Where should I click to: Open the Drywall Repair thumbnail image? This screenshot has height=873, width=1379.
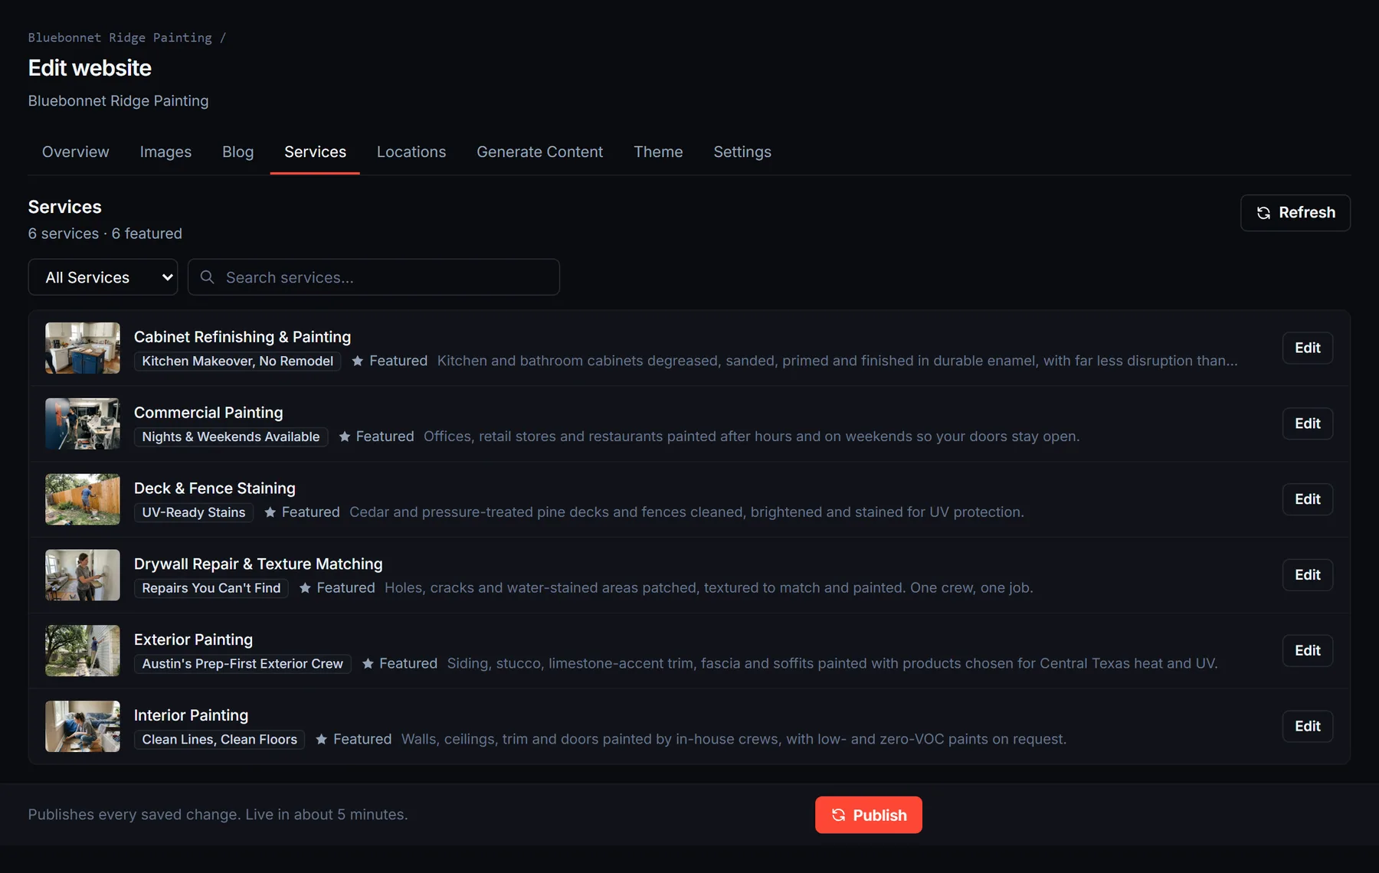tap(83, 575)
